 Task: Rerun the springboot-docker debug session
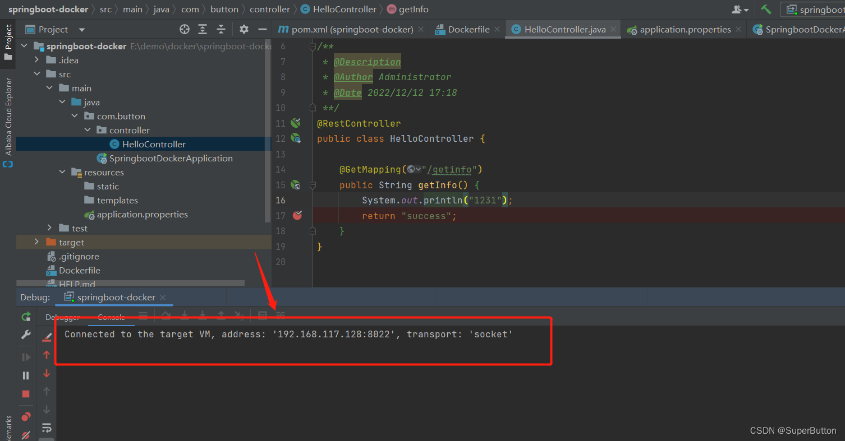click(26, 317)
